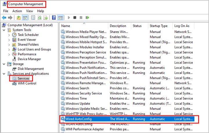Click Task Scheduler clock icon

[x=14, y=35]
